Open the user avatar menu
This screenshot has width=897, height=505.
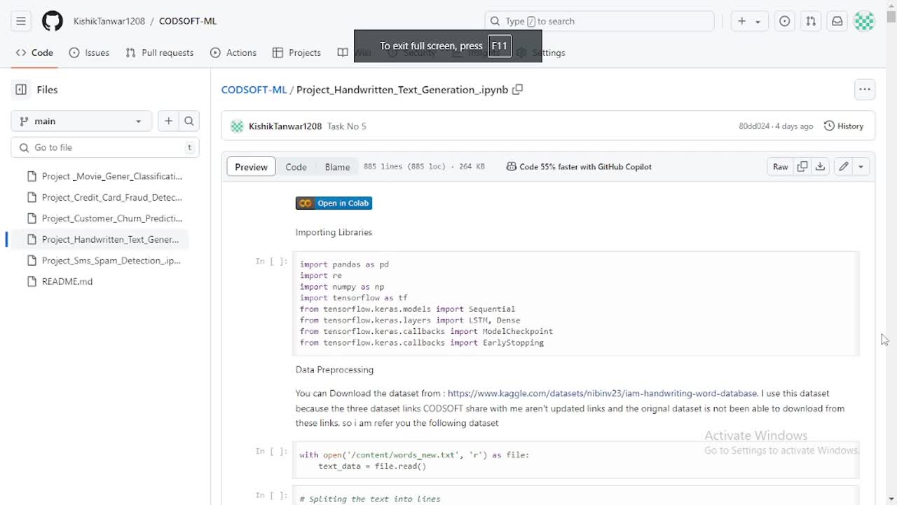coord(864,21)
